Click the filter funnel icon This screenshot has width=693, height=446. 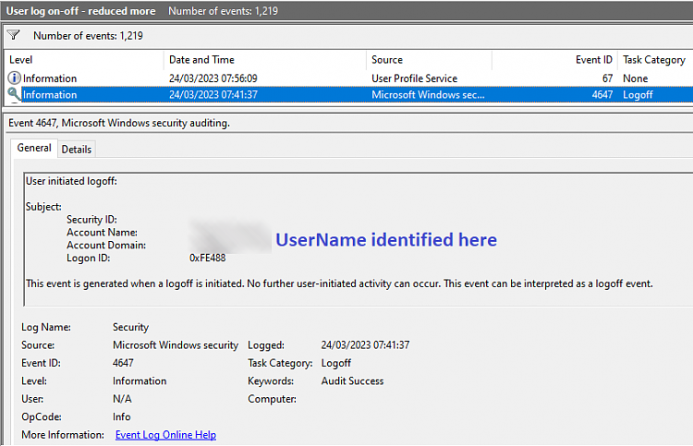(14, 35)
